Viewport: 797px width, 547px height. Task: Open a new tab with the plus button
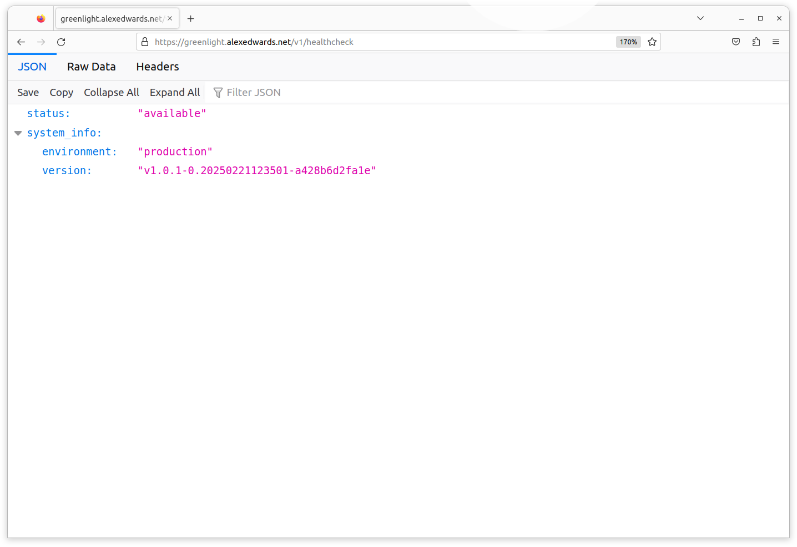190,19
